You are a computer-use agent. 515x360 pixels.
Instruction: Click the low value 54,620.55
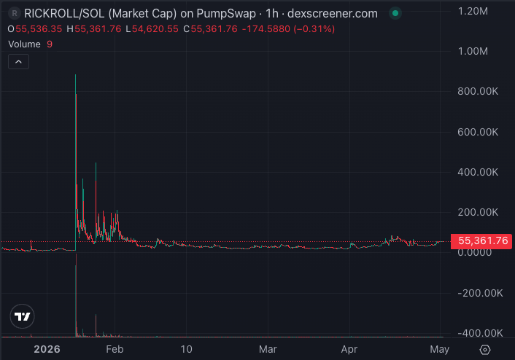(155, 29)
